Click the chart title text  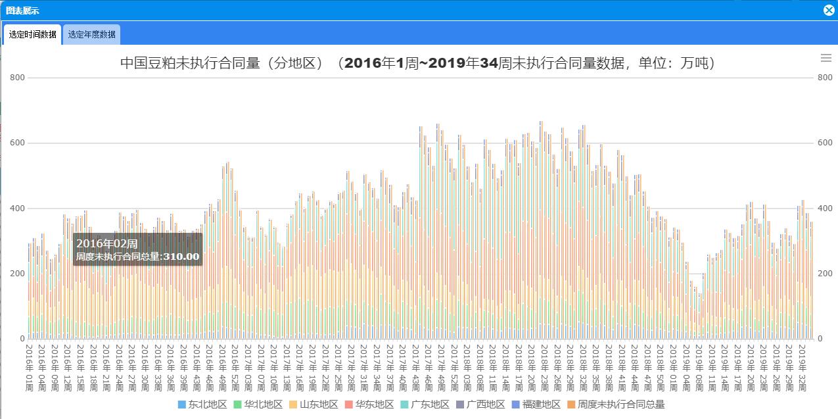pos(418,63)
